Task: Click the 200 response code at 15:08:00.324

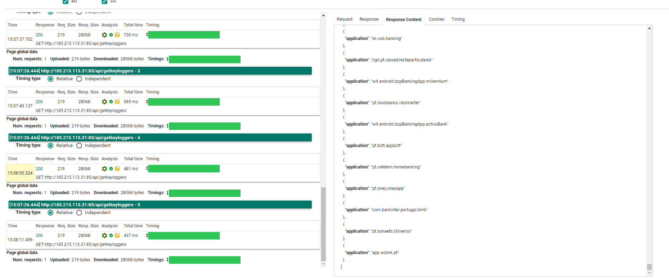Action: (x=39, y=169)
